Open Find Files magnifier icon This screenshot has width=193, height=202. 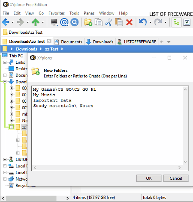pos(74,22)
